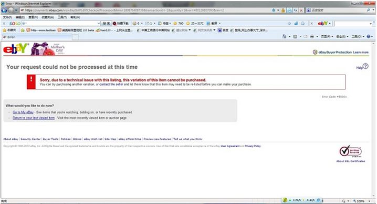Click the weather 25-31℃ toolbar item
377x204 pixels.
[x=195, y=23]
